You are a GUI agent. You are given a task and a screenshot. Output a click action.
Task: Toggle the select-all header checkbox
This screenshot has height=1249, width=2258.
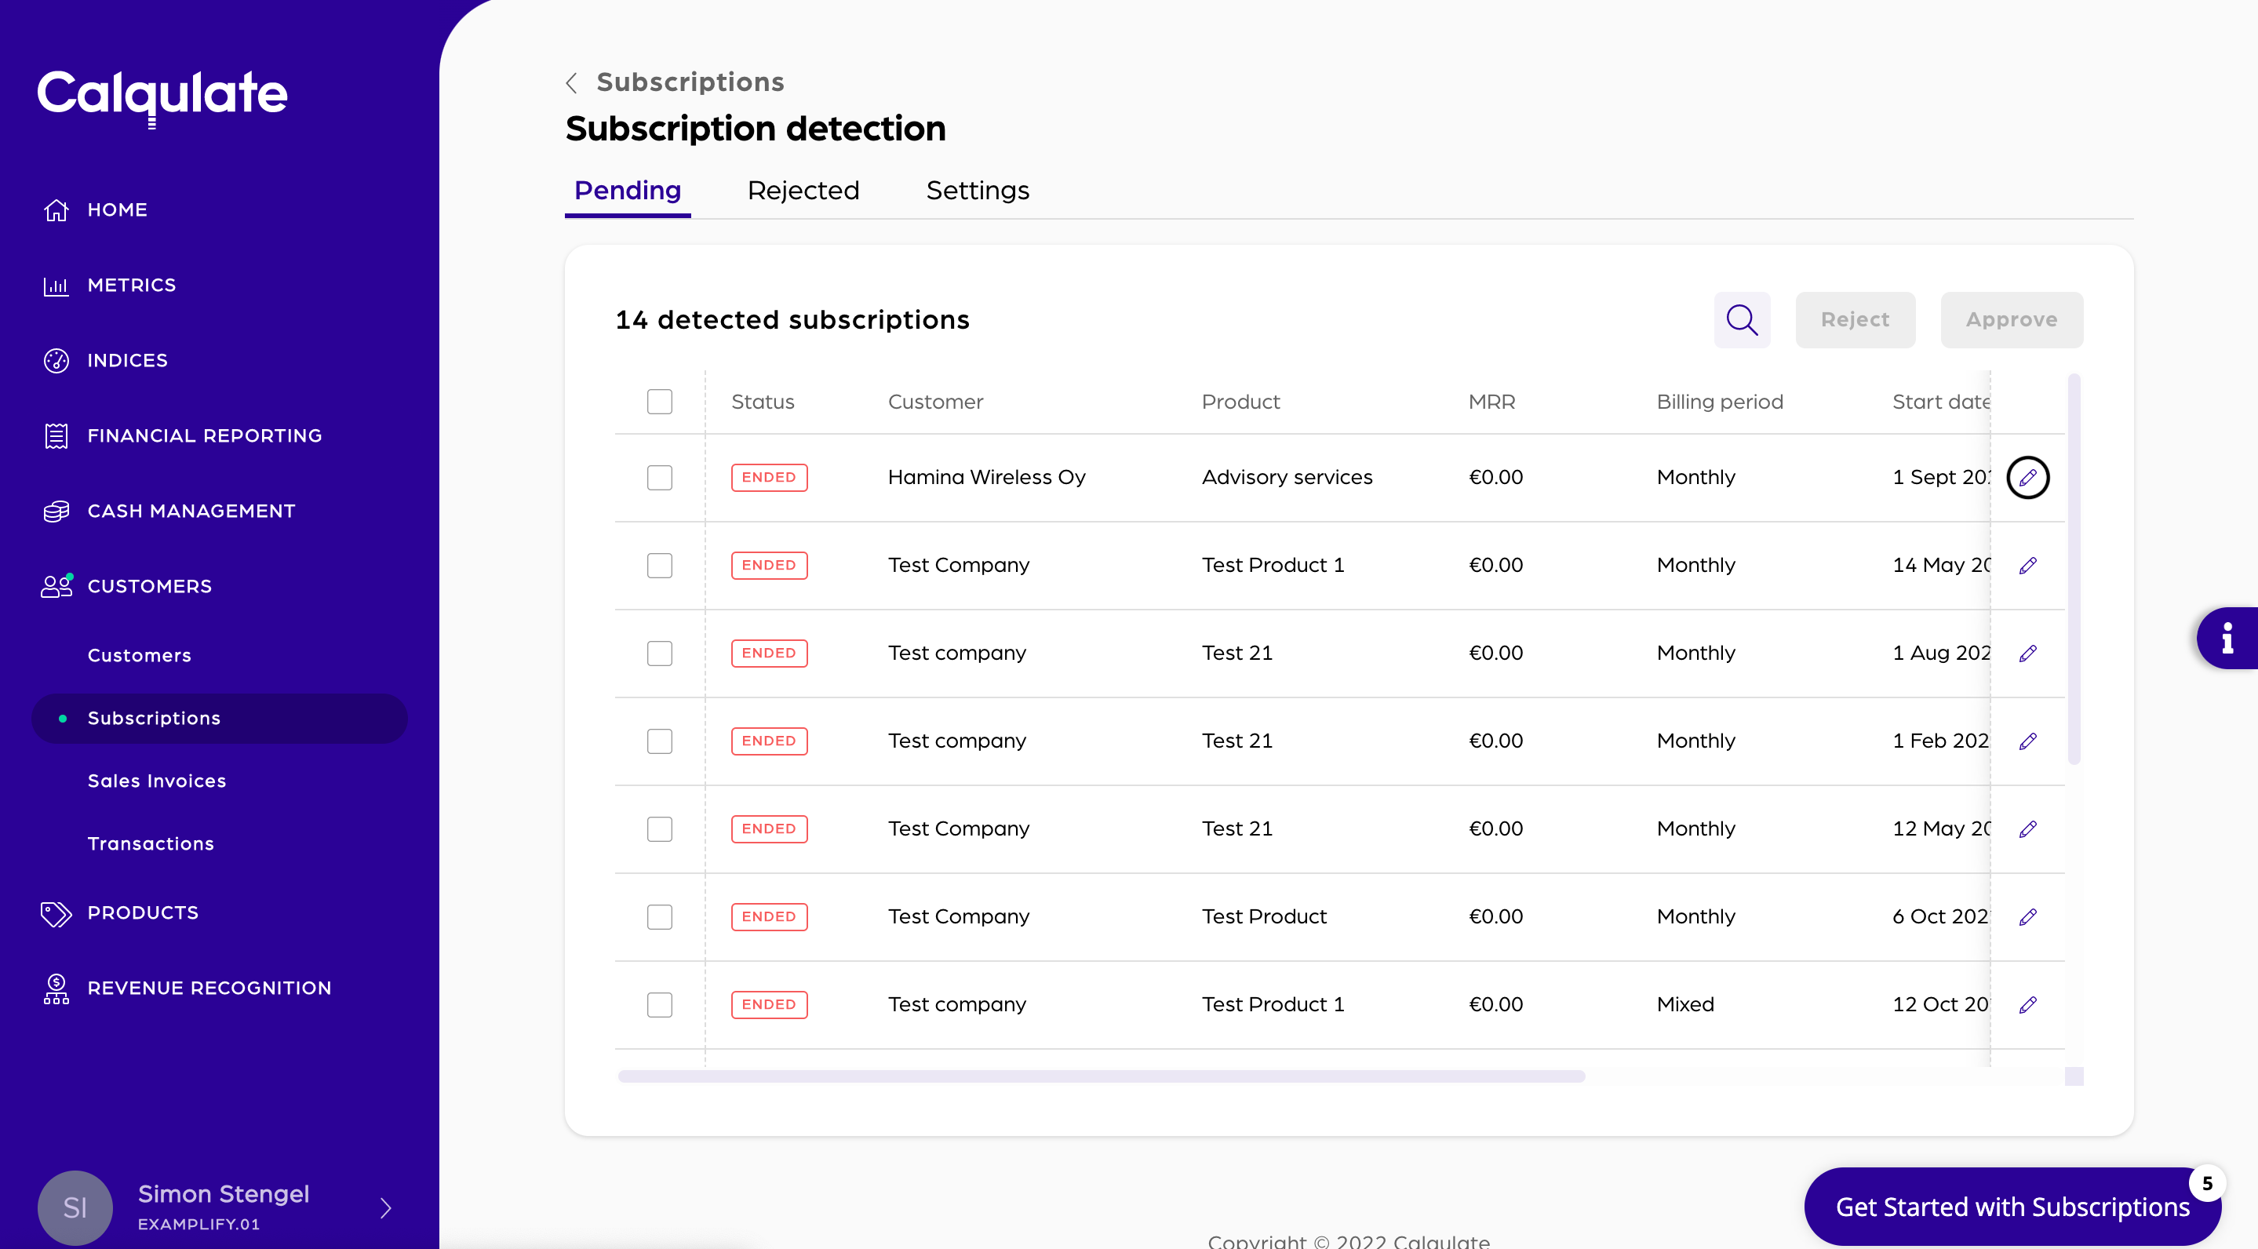[x=659, y=402]
